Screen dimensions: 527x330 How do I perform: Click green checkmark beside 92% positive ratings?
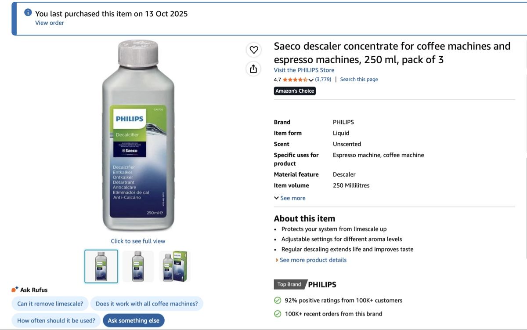[278, 301]
